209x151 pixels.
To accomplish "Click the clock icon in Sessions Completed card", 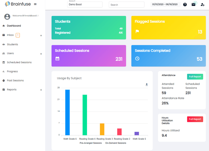I will tap(137, 59).
